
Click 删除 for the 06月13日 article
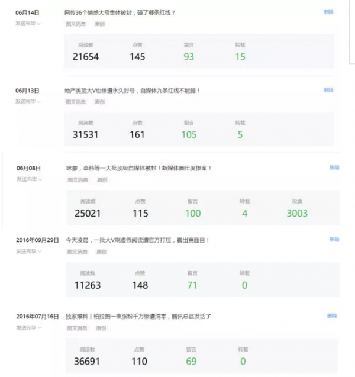(328, 90)
